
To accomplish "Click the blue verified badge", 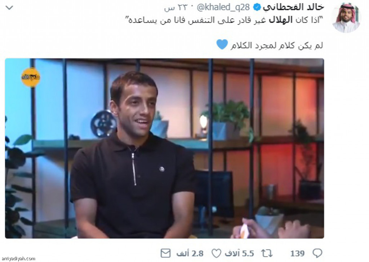I will [x=257, y=8].
